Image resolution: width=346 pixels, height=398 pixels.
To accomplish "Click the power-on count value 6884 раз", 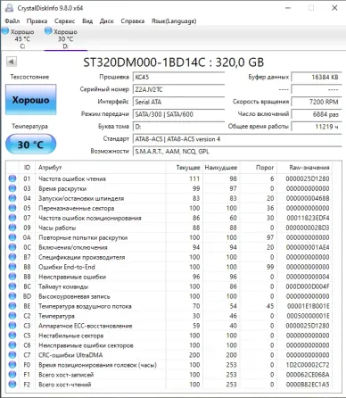I will pyautogui.click(x=317, y=114).
